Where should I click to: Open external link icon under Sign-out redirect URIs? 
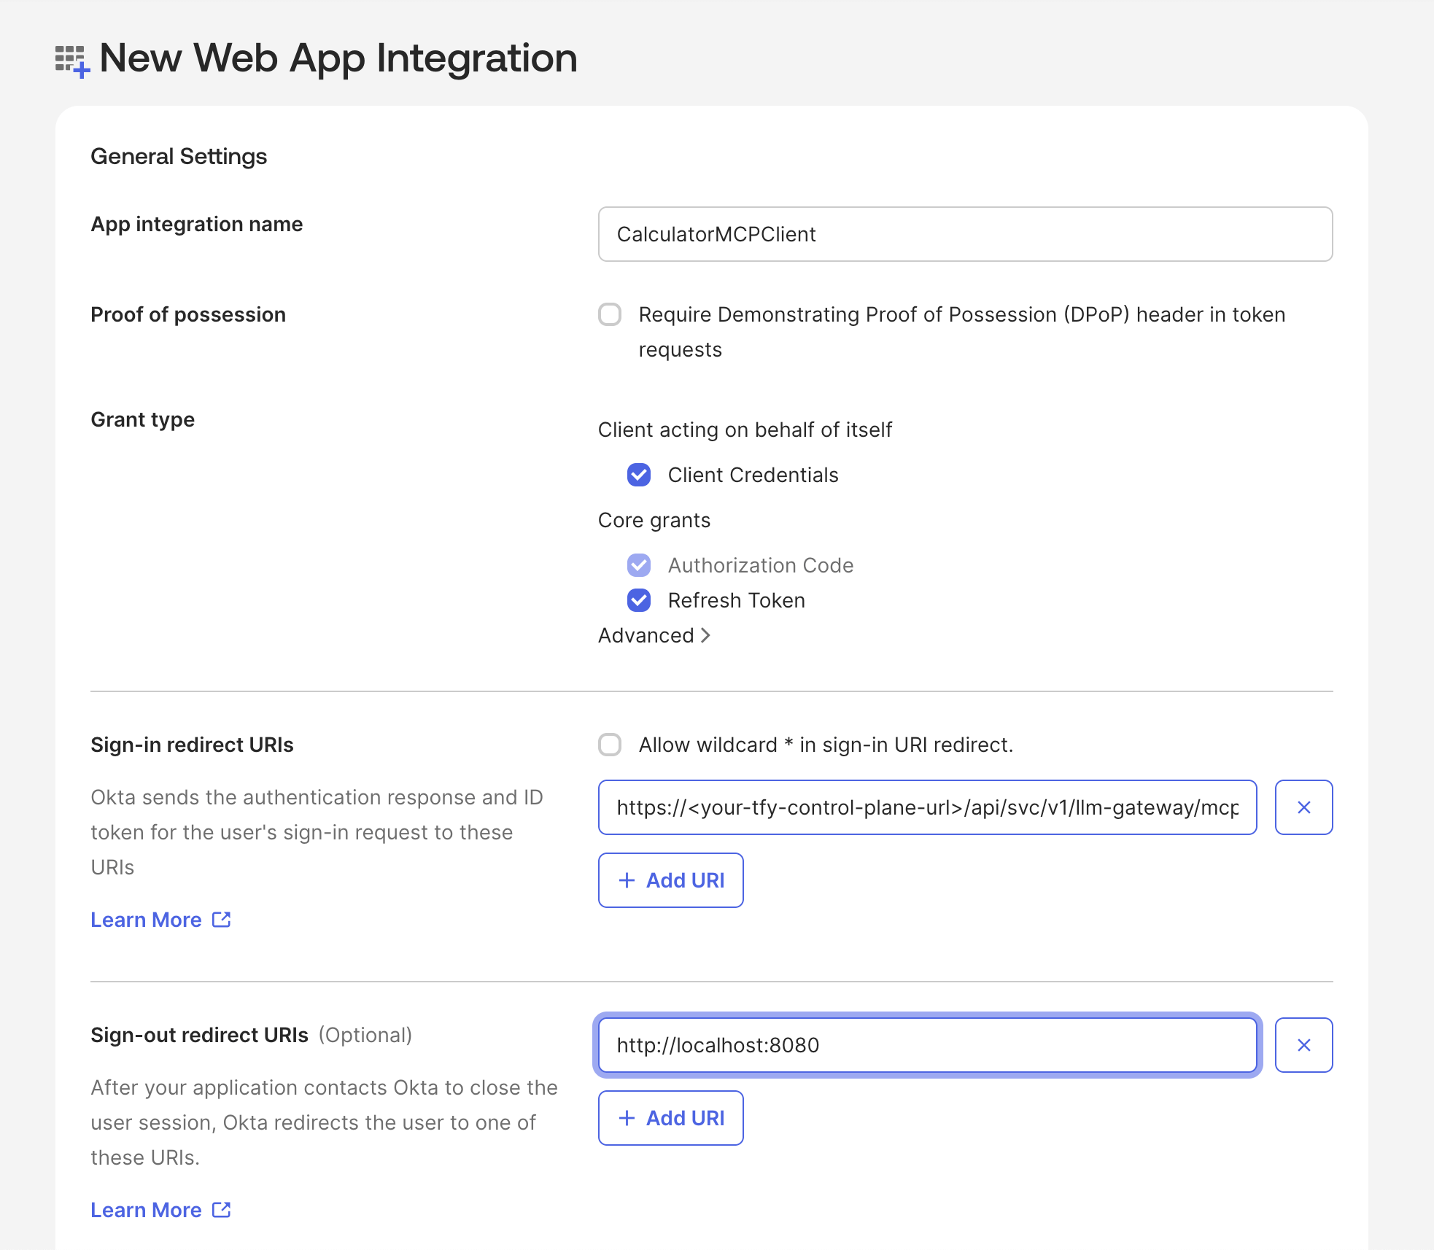click(221, 1210)
